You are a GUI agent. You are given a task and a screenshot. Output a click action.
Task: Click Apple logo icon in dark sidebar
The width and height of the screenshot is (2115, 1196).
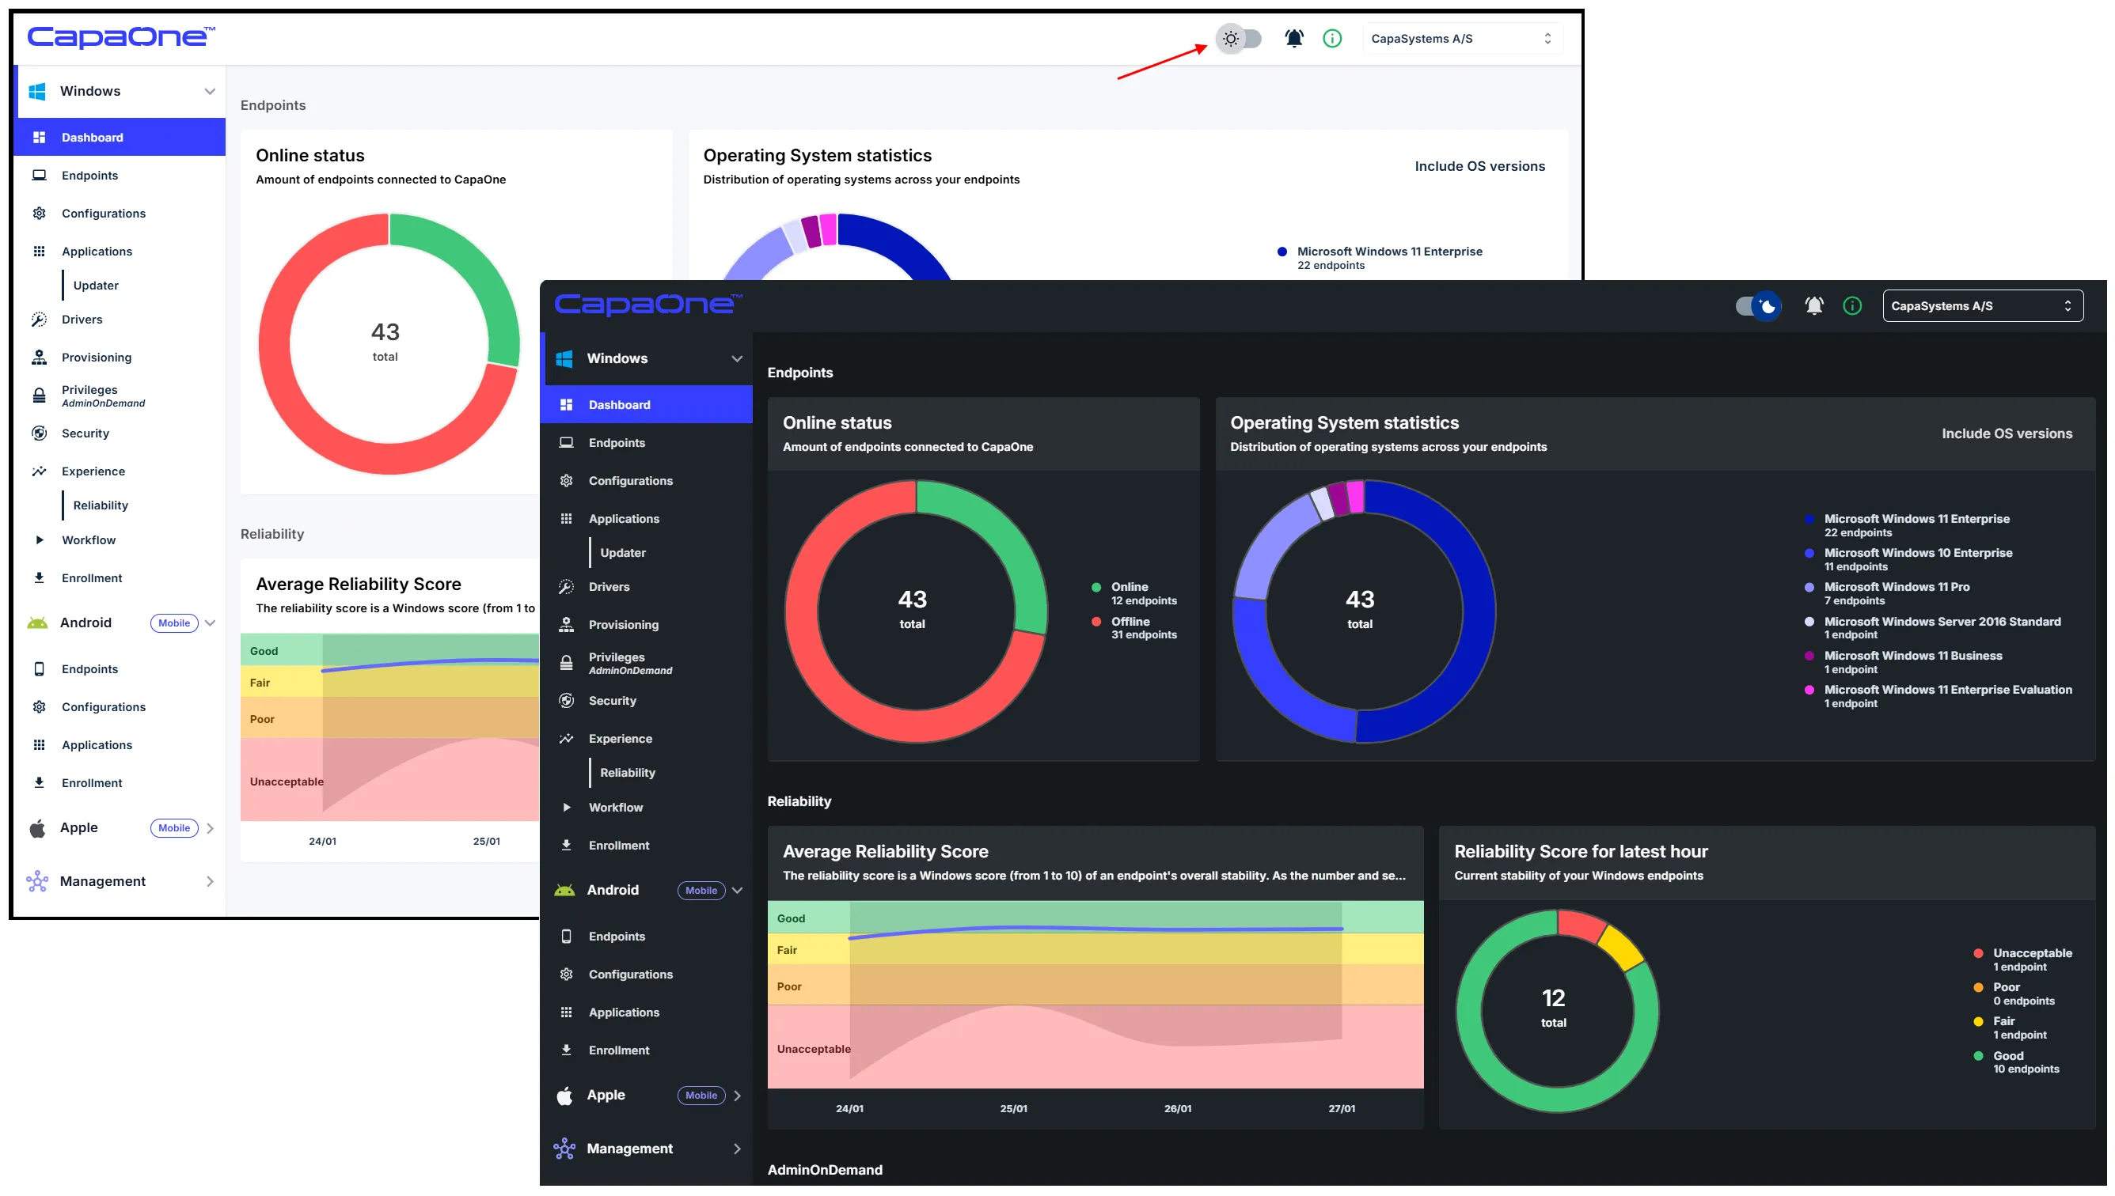(x=564, y=1096)
